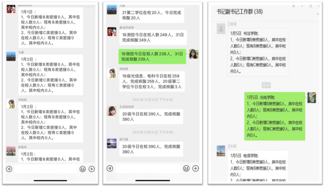
Task: Open the emoji picker in the 密接 report chat
Action: 82,169
